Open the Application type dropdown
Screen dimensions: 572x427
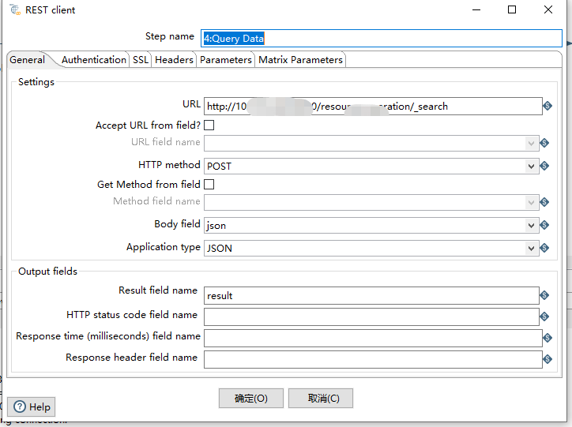pos(531,248)
